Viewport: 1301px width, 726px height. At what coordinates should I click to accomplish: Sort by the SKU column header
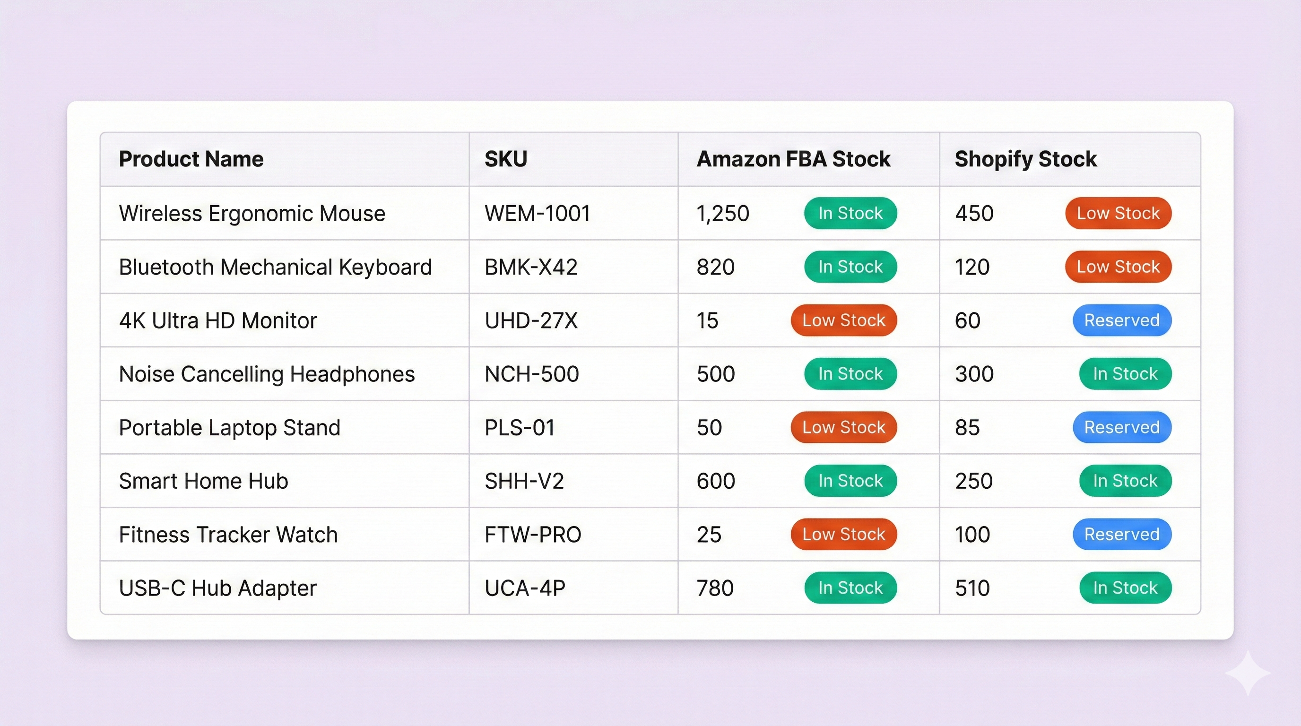505,158
